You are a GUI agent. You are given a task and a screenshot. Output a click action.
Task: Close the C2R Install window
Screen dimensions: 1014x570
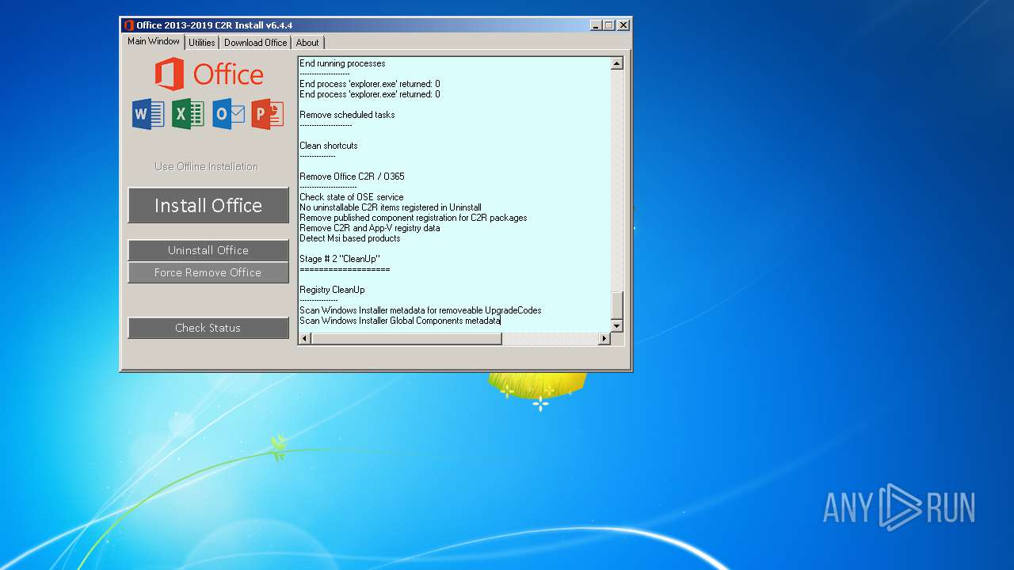[x=623, y=25]
